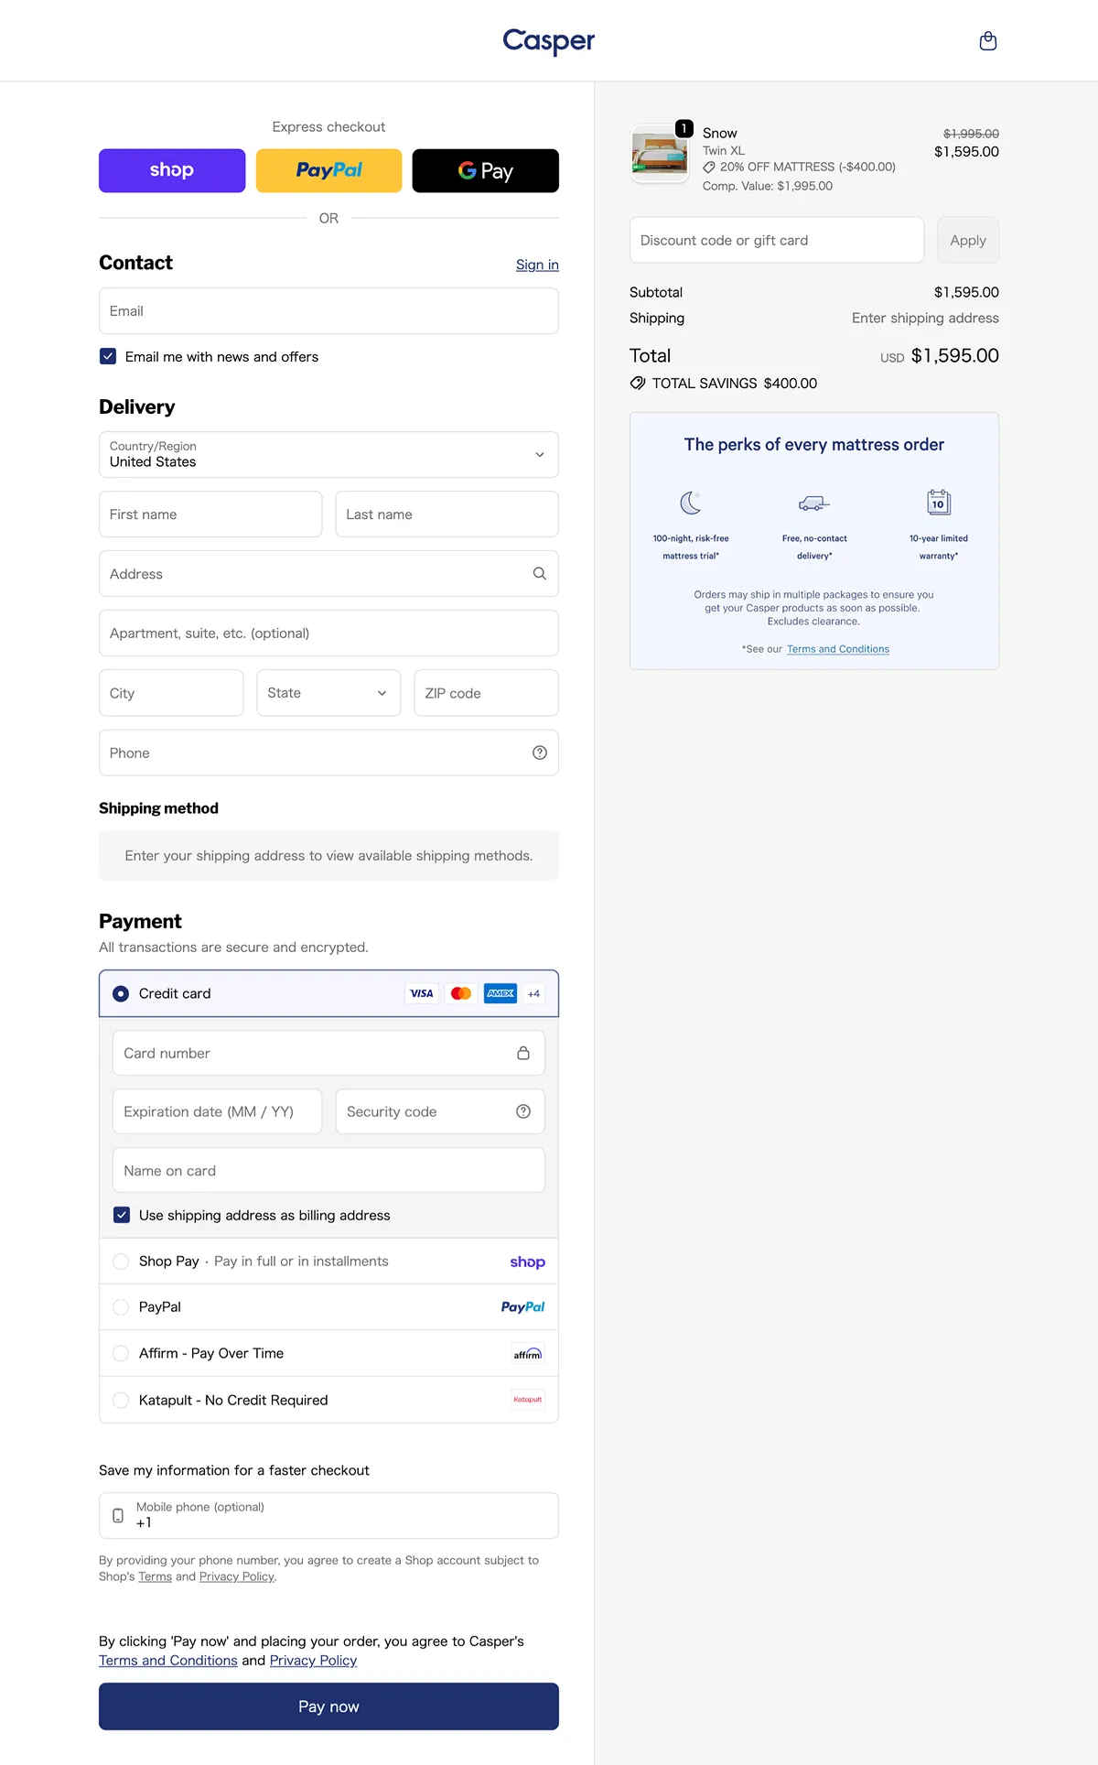Image resolution: width=1098 pixels, height=1765 pixels.
Task: Uncheck Email me with news and offers
Action: (108, 357)
